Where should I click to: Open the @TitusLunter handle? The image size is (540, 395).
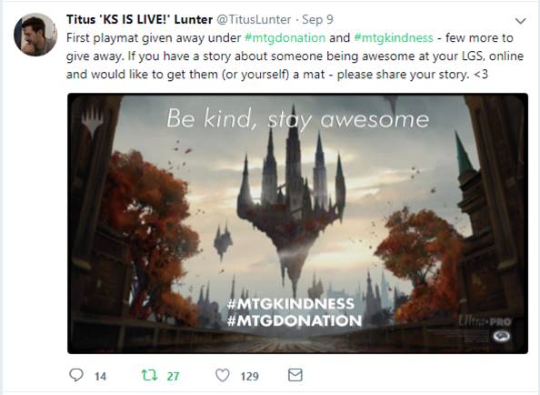(254, 20)
